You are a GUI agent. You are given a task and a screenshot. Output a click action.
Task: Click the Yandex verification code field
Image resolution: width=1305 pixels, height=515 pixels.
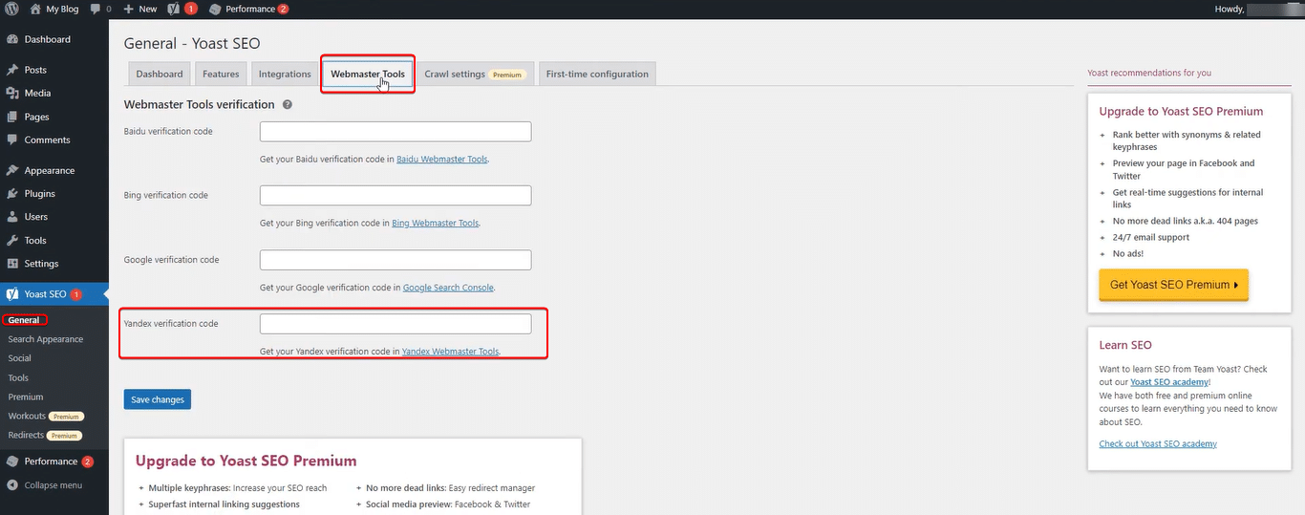click(396, 324)
